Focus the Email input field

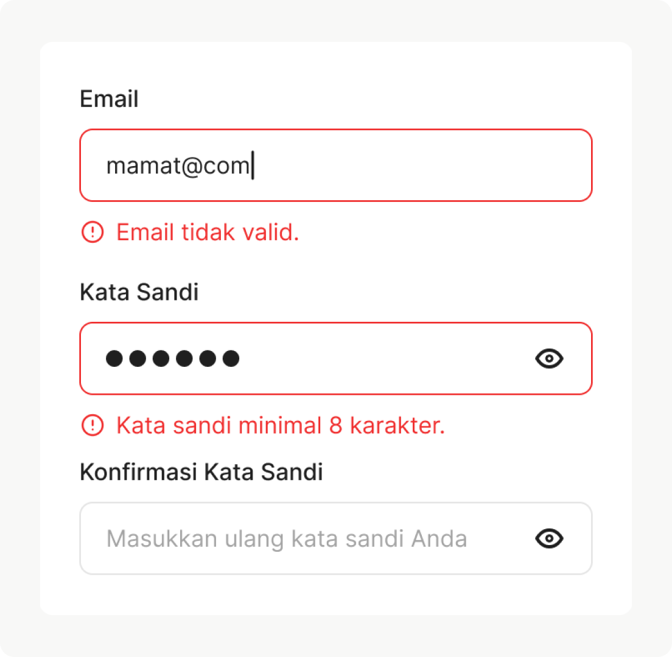pos(396,165)
